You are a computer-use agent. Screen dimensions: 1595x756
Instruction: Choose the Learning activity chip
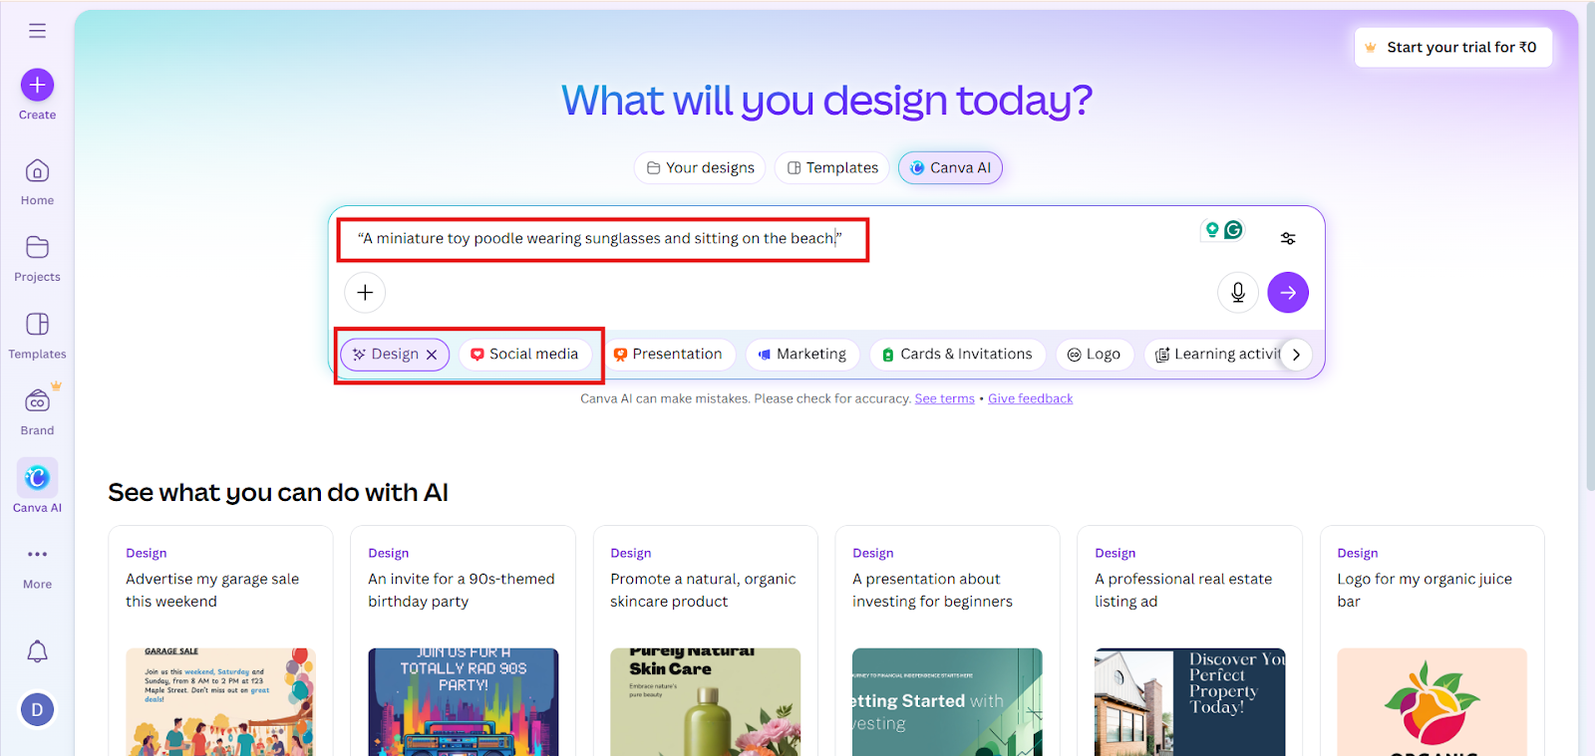[x=1217, y=355]
